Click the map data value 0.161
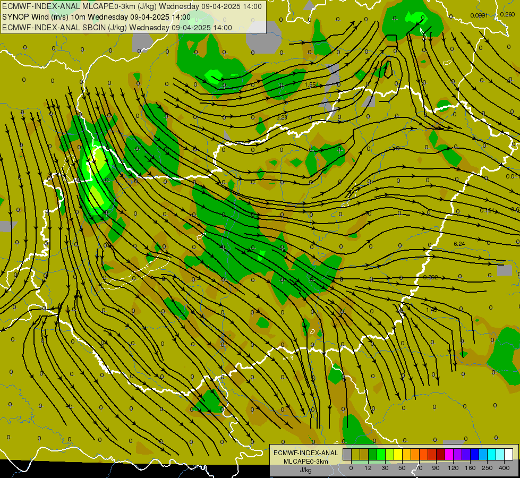520x478 pixels. (487, 211)
